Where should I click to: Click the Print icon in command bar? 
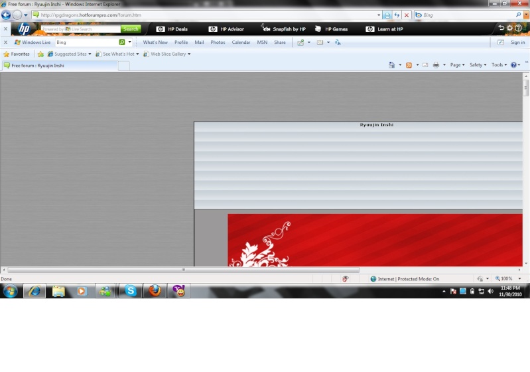436,65
